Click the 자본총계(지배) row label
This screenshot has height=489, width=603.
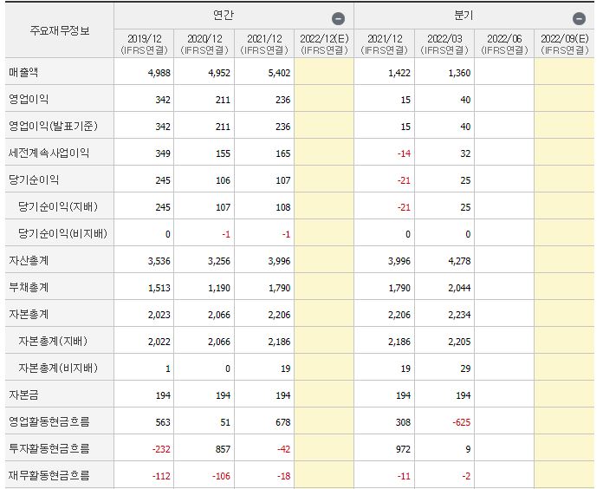point(53,342)
